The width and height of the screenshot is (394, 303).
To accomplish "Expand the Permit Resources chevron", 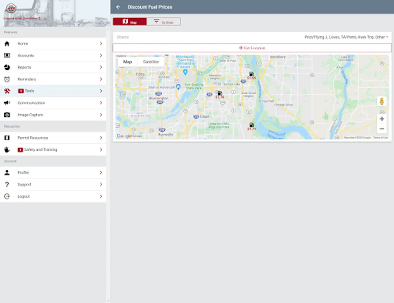I will pos(101,138).
